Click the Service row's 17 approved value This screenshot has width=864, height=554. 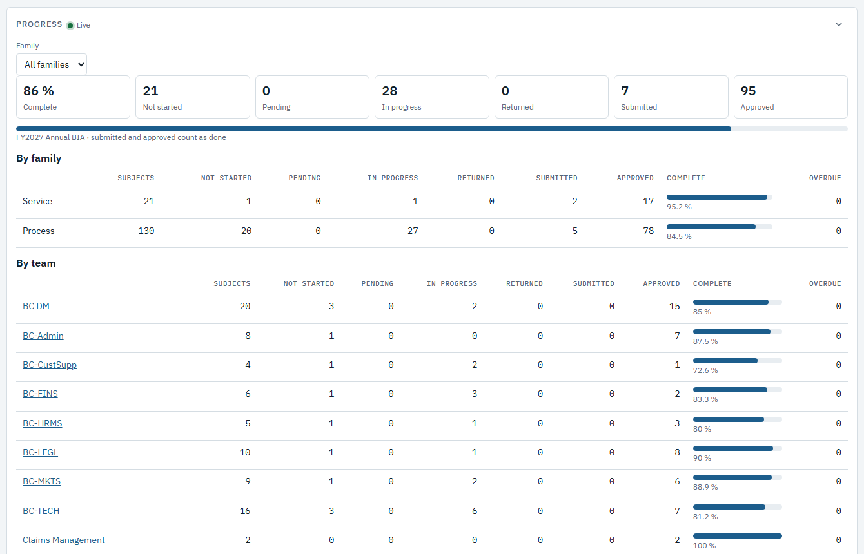648,201
